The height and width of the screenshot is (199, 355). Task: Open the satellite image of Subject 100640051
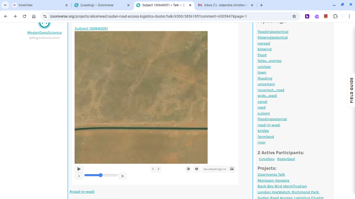(x=141, y=97)
